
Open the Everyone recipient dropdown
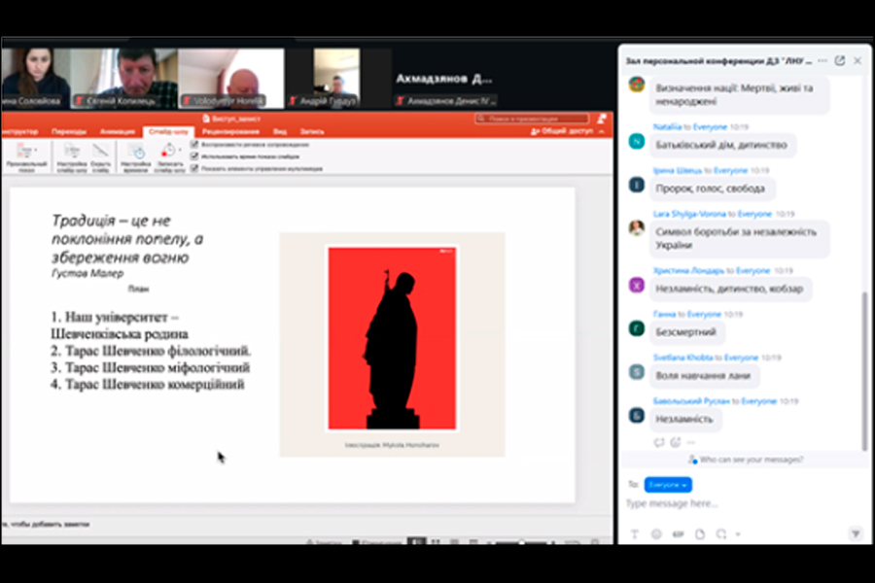coord(668,485)
